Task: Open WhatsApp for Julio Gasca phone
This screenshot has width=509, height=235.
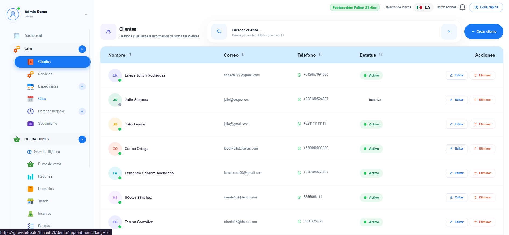Action: 299,124
